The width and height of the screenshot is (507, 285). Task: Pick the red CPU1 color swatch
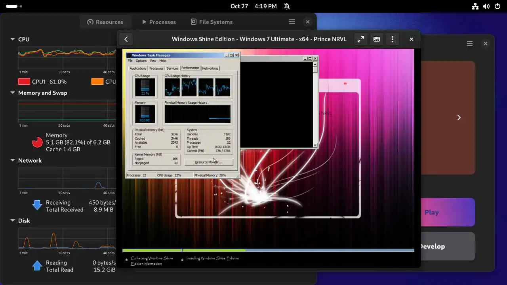point(24,82)
